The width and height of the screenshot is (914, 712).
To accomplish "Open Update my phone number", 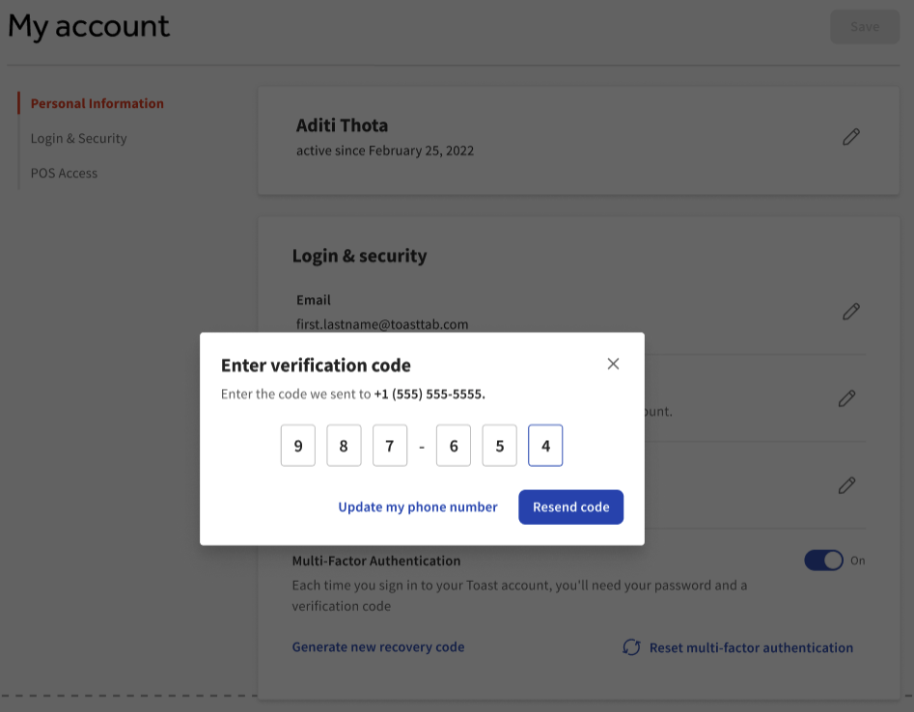I will click(418, 507).
